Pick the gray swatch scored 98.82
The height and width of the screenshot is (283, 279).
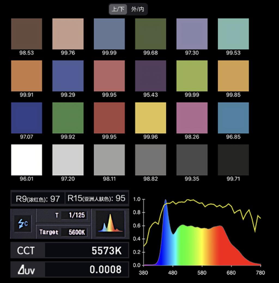click(x=150, y=160)
